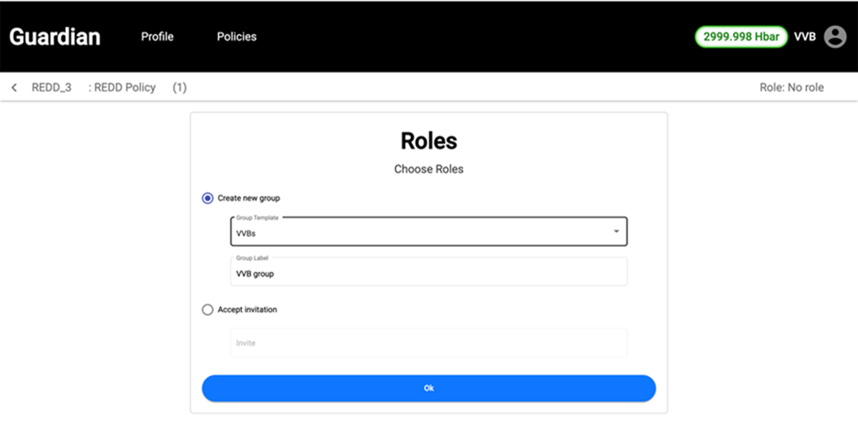Click the REDD Policy title in the breadcrumb
Image resolution: width=858 pixels, height=428 pixels.
[x=124, y=87]
